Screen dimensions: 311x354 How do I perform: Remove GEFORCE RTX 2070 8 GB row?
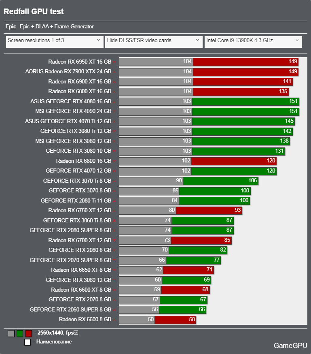(114, 300)
